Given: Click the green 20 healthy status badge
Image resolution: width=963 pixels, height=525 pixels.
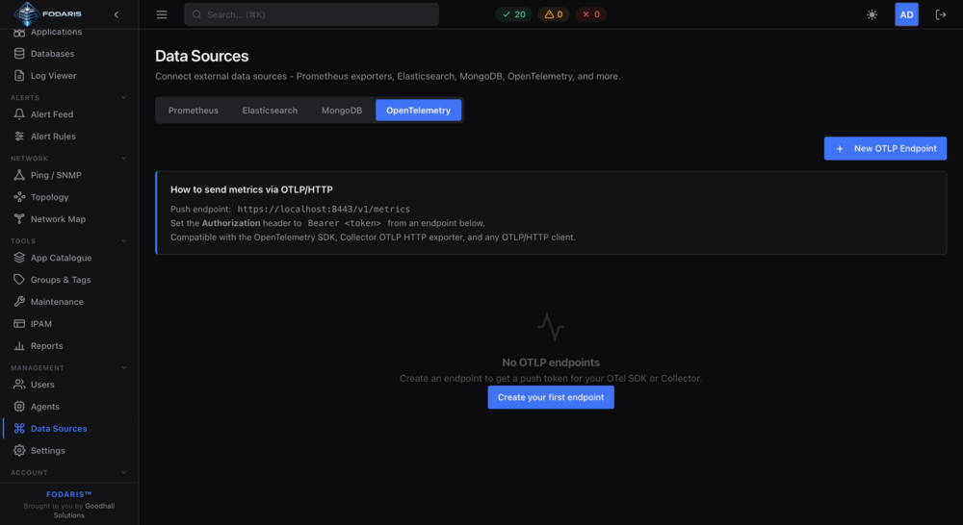Looking at the screenshot, I should (x=513, y=14).
